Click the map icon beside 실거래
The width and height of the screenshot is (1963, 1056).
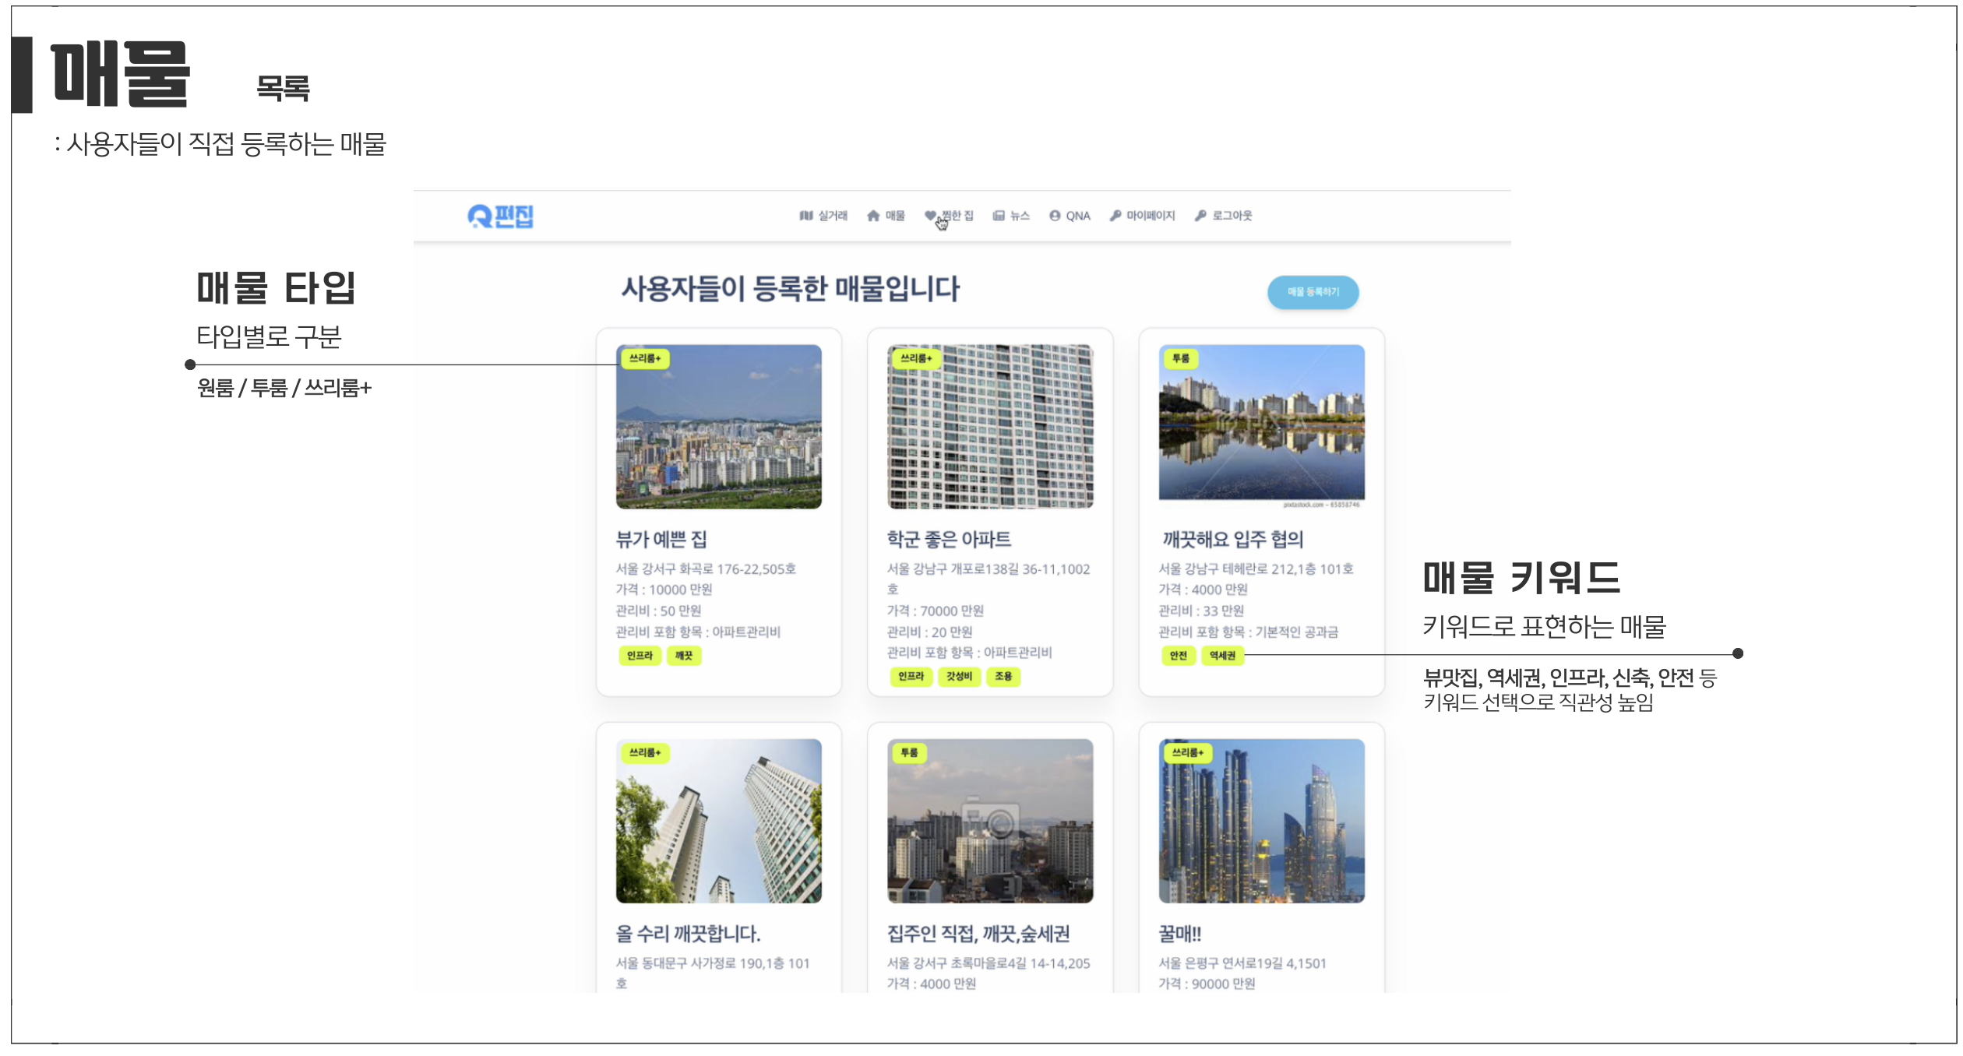tap(805, 216)
